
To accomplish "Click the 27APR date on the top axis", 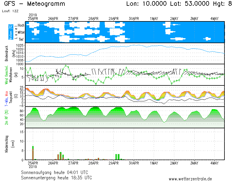I will pos(73,19).
